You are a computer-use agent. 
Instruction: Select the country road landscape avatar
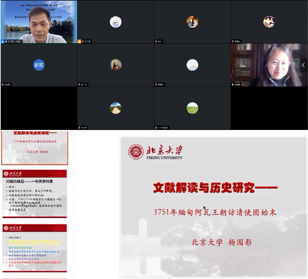coord(116,108)
